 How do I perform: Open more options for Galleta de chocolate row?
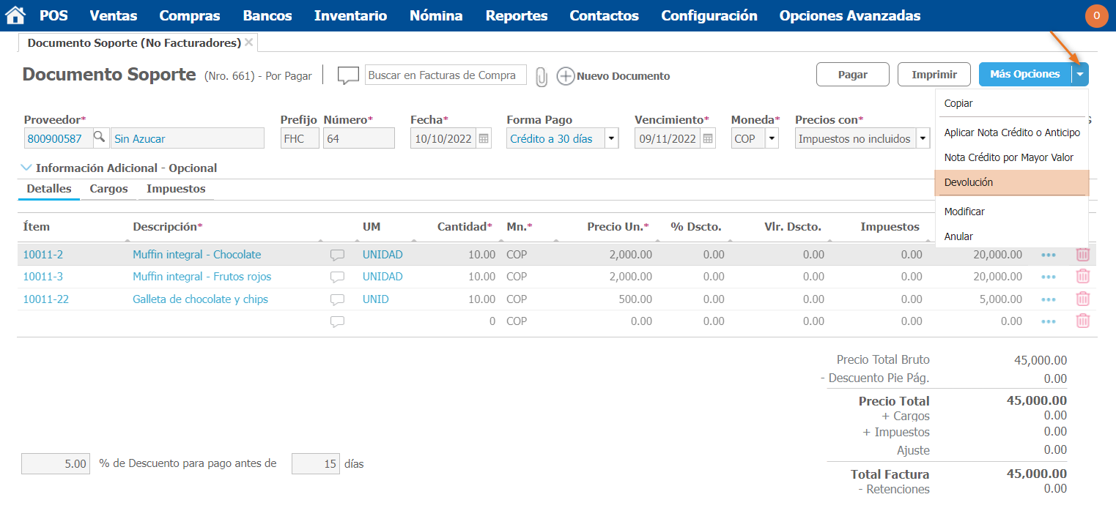(x=1049, y=299)
